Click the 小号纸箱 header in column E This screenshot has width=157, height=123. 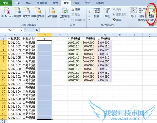click(x=74, y=39)
